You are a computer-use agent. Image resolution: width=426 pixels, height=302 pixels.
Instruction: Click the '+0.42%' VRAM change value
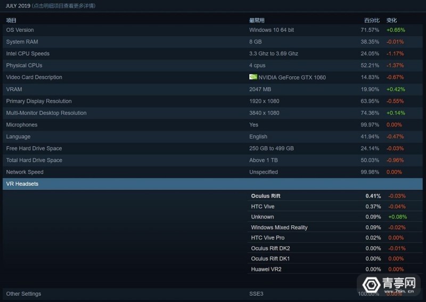tap(396, 89)
